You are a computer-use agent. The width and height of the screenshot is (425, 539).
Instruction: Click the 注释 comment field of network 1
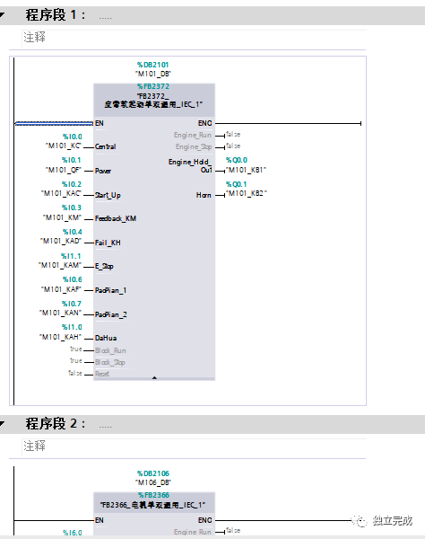194,37
